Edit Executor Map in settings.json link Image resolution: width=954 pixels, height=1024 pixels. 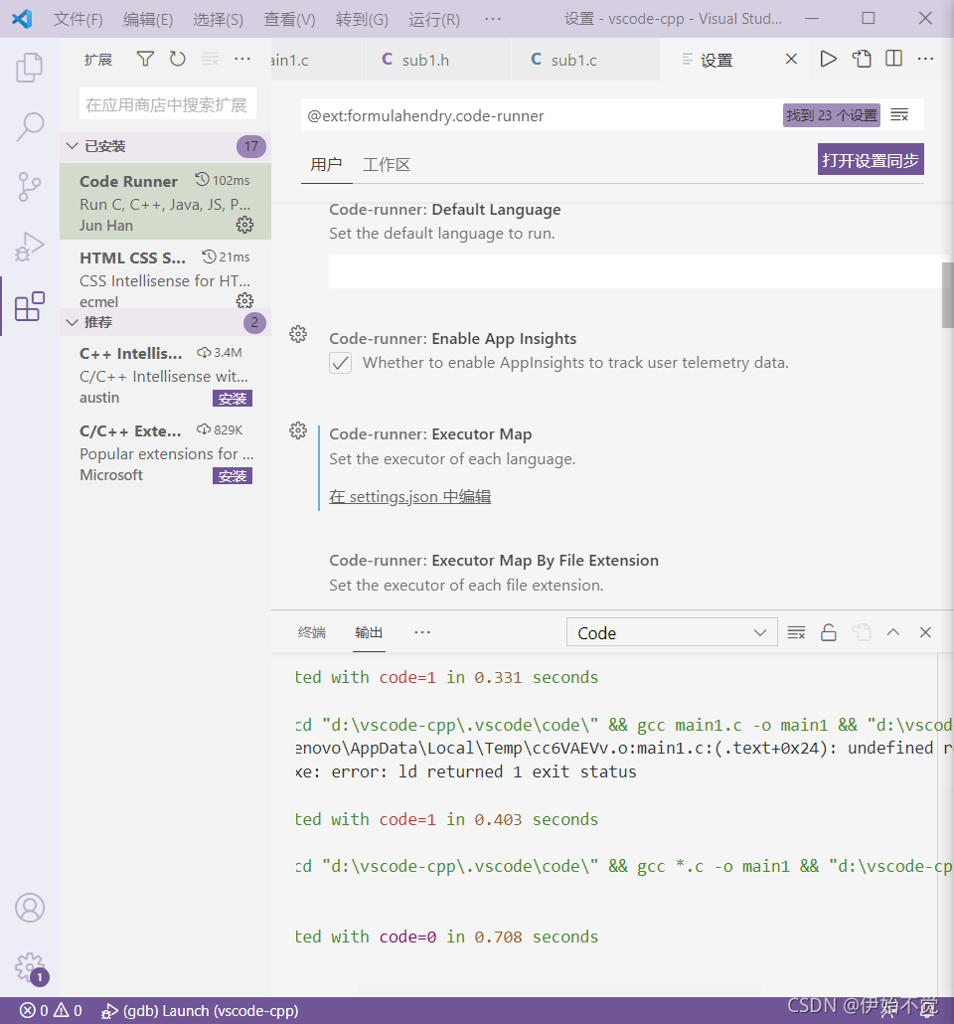coord(410,496)
